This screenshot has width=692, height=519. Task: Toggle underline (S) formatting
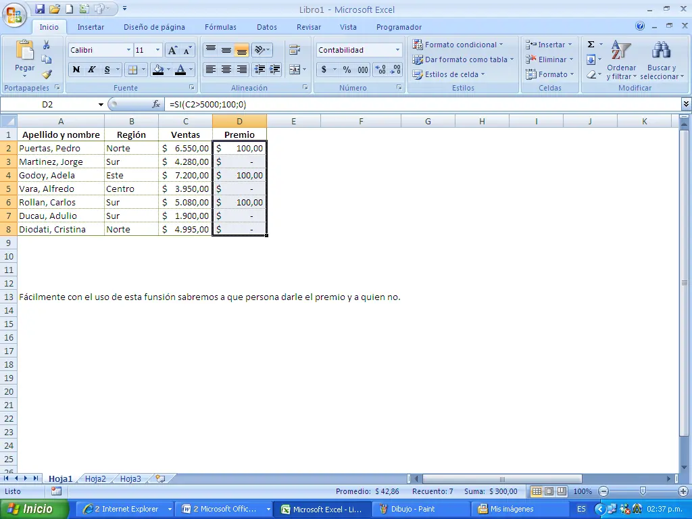pos(107,70)
